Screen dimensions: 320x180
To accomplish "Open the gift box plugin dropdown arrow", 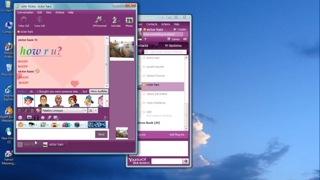I will tap(81, 125).
